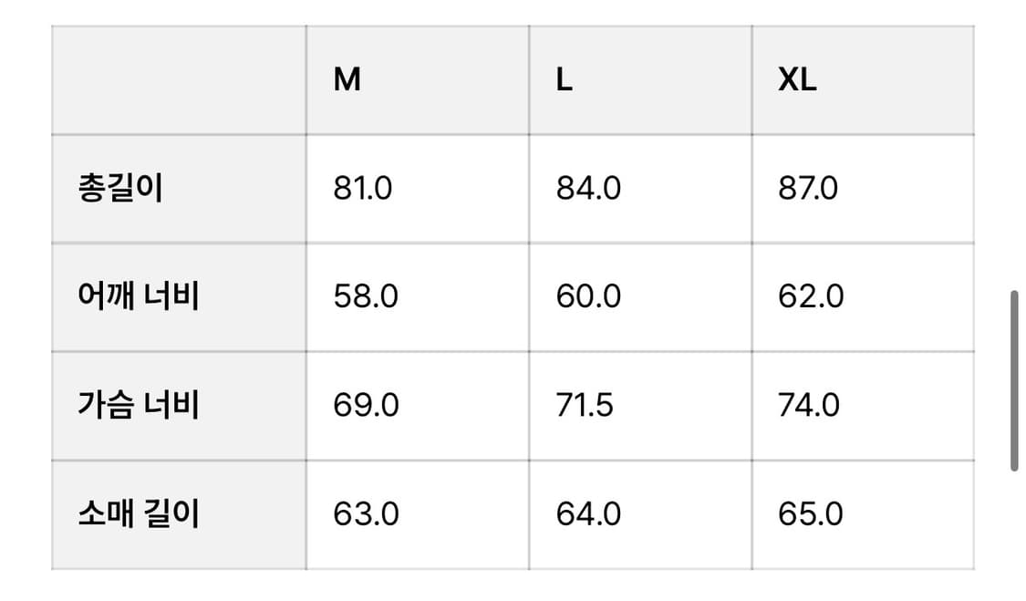Image resolution: width=1026 pixels, height=601 pixels.
Task: Click the vertical scrollbar thumb
Action: pyautogui.click(x=1014, y=381)
